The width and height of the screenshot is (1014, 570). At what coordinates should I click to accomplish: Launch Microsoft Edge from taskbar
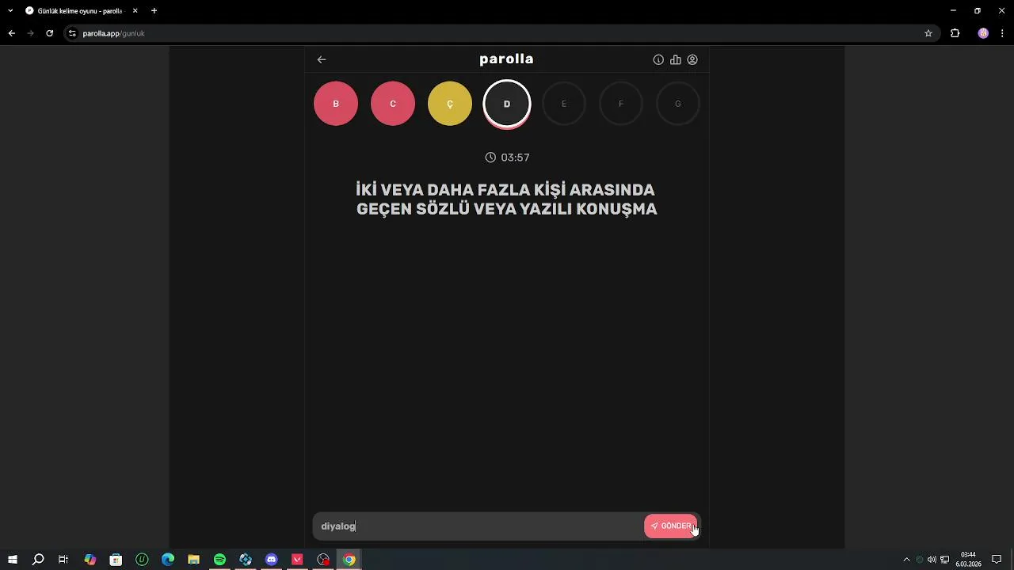168,560
